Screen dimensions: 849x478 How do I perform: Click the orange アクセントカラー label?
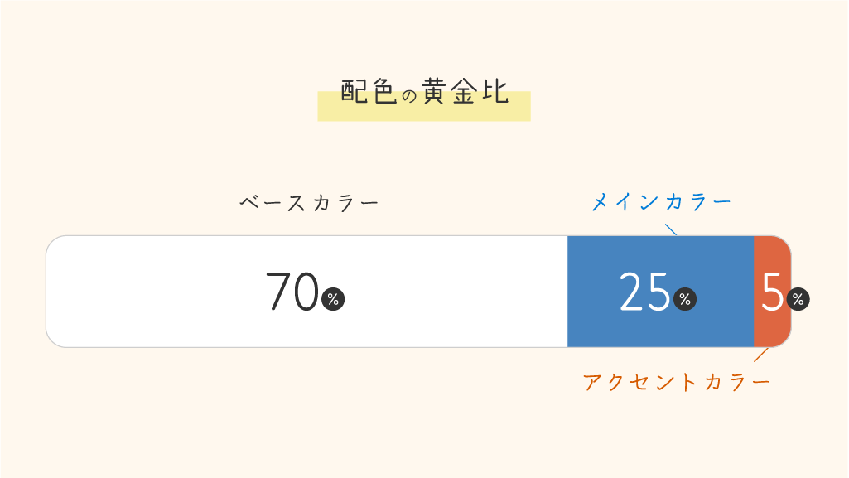(x=676, y=382)
